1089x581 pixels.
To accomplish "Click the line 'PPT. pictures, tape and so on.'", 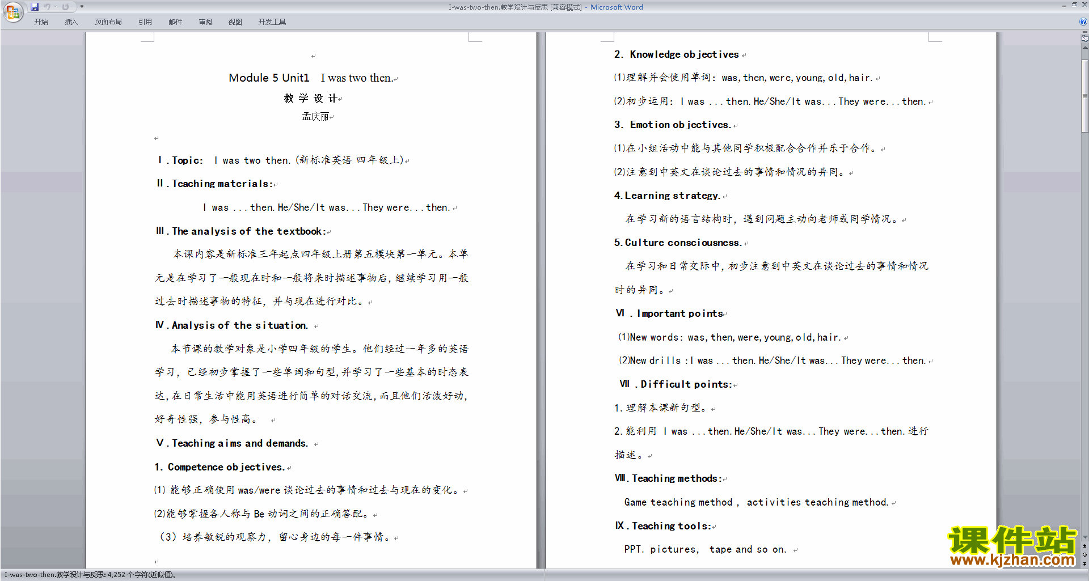I will [705, 549].
